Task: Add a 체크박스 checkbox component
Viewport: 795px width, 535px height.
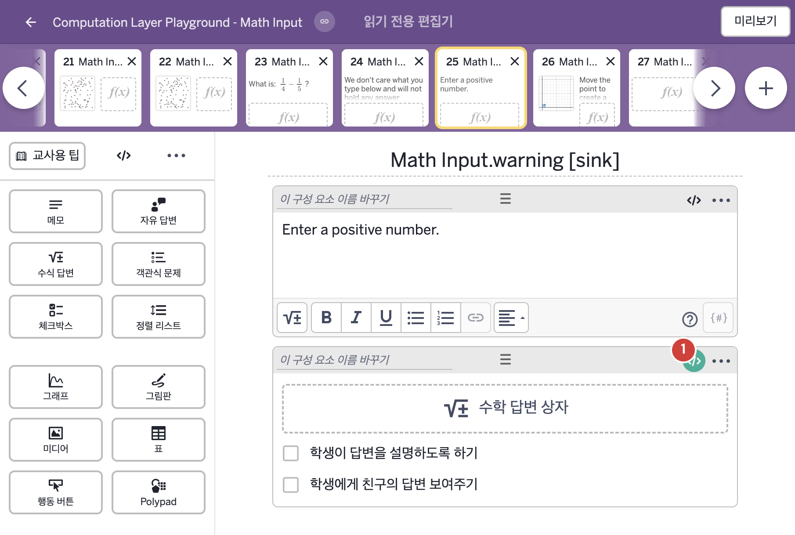Action: 56,317
